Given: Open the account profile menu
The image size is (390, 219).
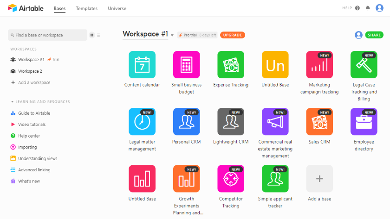Looking at the screenshot, I should click(x=379, y=8).
